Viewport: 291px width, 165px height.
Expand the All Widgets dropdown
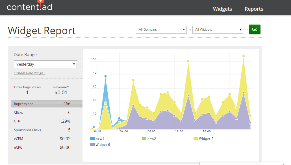click(218, 30)
